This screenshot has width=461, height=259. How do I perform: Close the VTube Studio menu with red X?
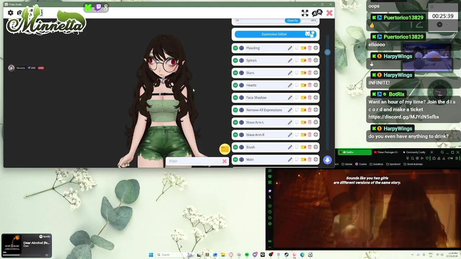(x=329, y=13)
